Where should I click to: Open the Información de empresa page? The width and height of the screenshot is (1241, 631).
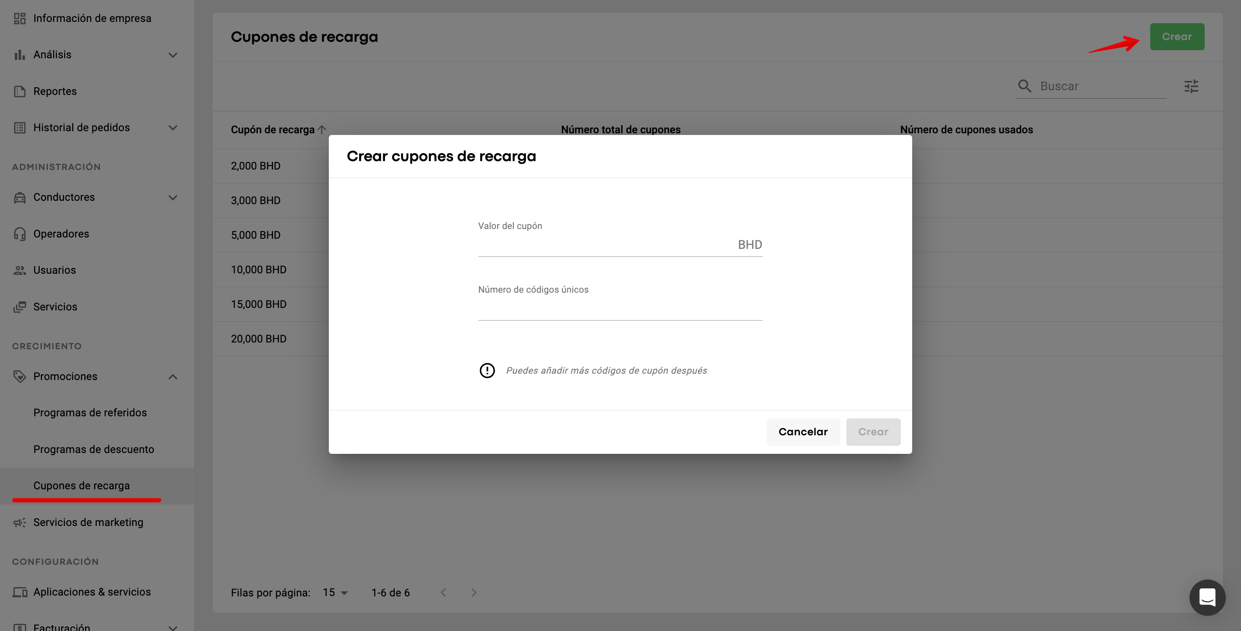pyautogui.click(x=92, y=18)
